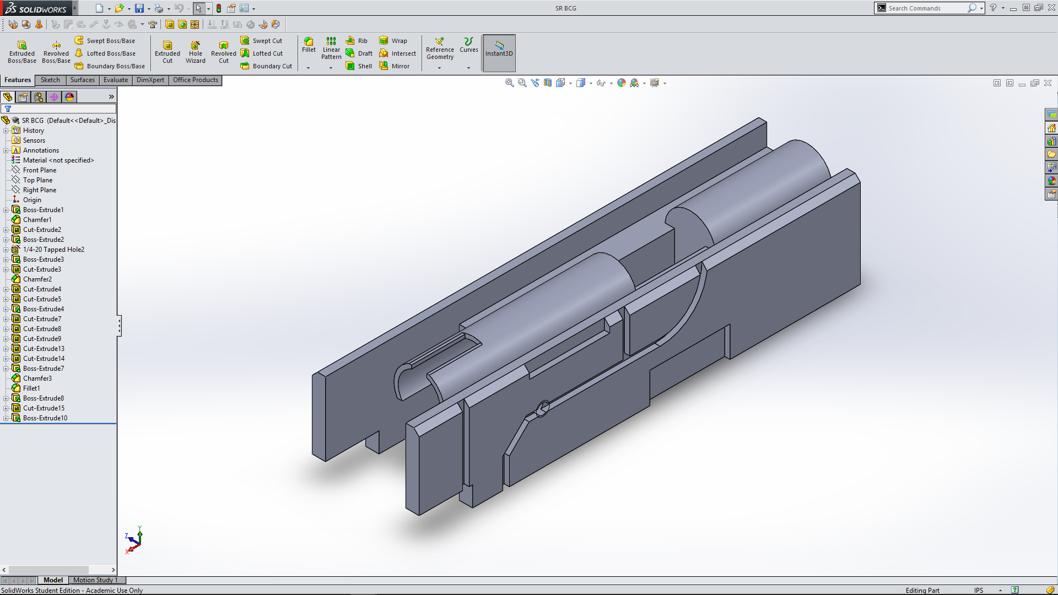Viewport: 1058px width, 595px height.
Task: Select the Swept Cut tool
Action: click(x=262, y=41)
